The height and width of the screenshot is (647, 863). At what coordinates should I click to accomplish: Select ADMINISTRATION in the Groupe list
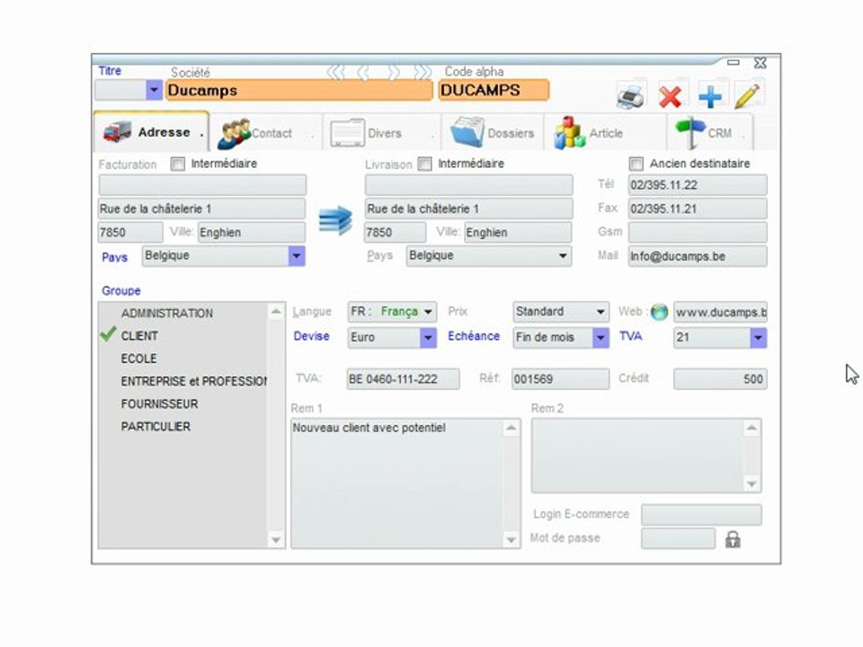167,313
